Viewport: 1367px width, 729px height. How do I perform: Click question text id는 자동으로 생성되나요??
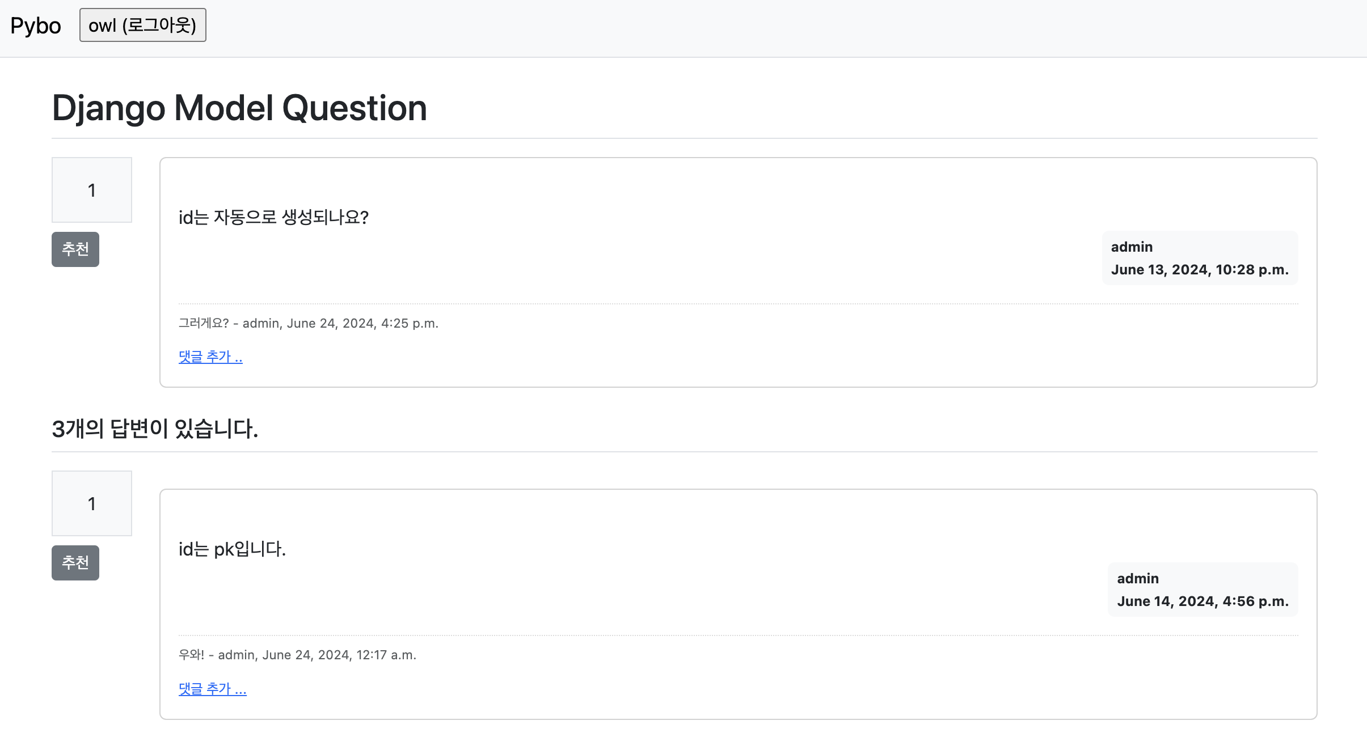pyautogui.click(x=273, y=217)
